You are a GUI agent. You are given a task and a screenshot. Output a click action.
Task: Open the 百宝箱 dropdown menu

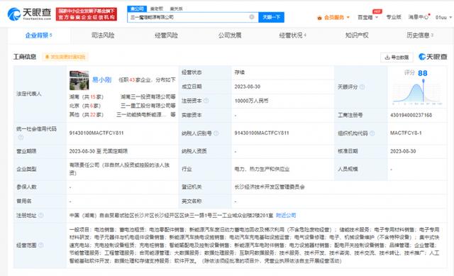coord(367,17)
